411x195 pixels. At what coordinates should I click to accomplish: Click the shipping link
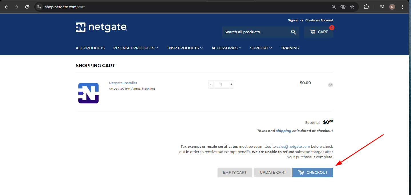284,131
